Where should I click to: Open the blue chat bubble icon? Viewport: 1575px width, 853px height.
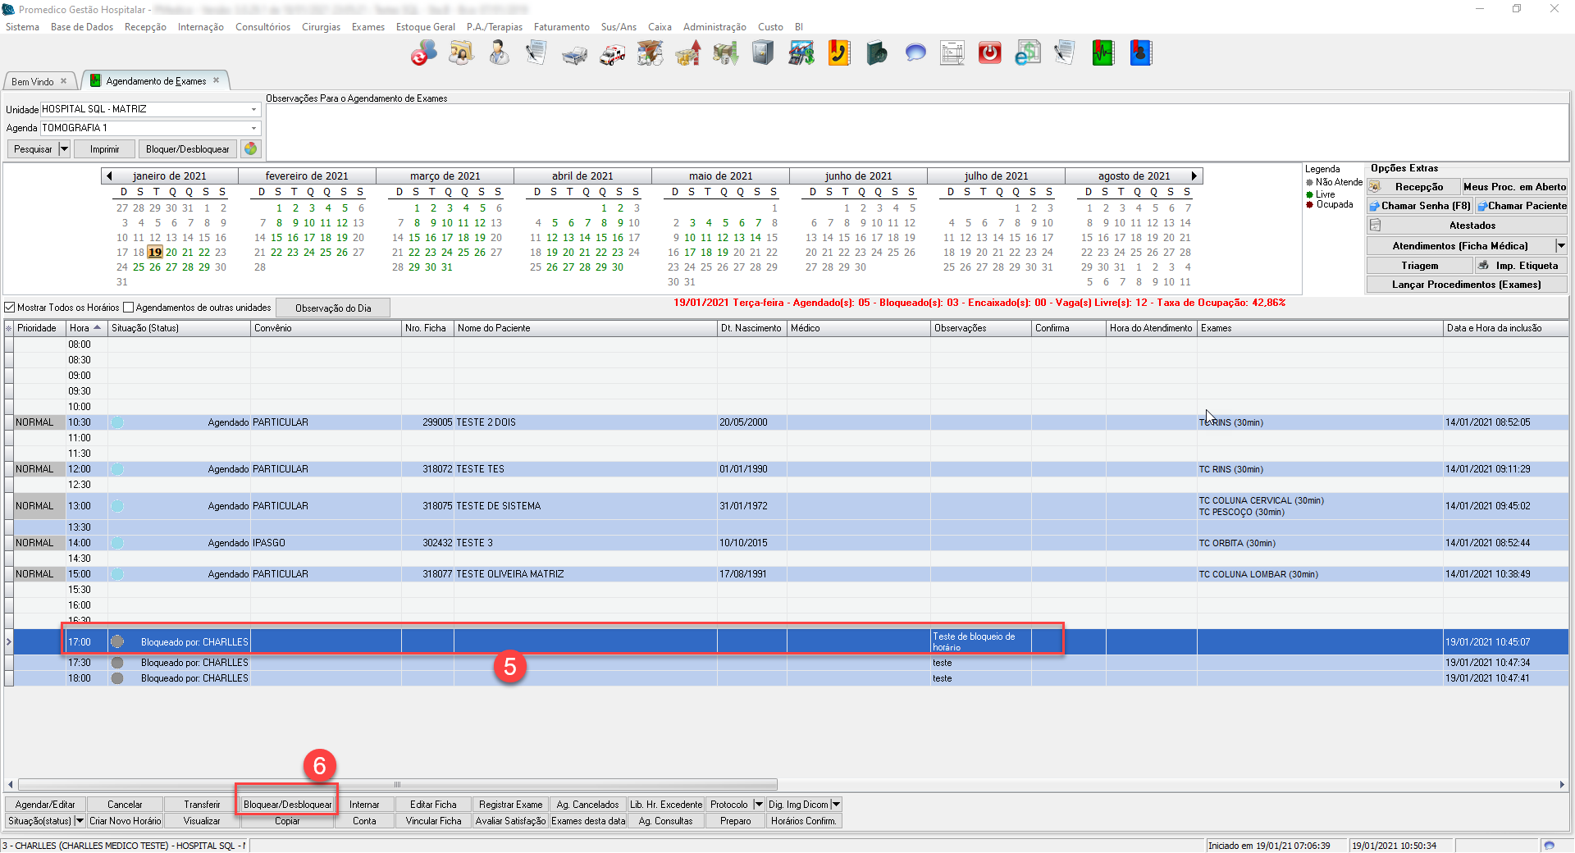click(x=915, y=54)
